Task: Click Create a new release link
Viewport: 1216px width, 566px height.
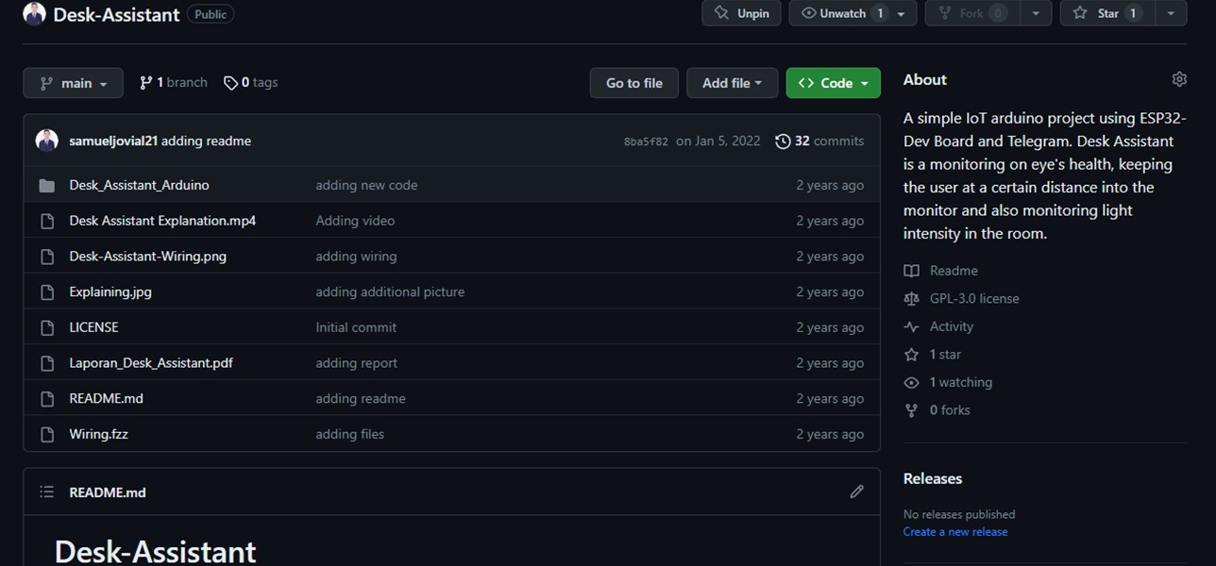Action: tap(955, 532)
